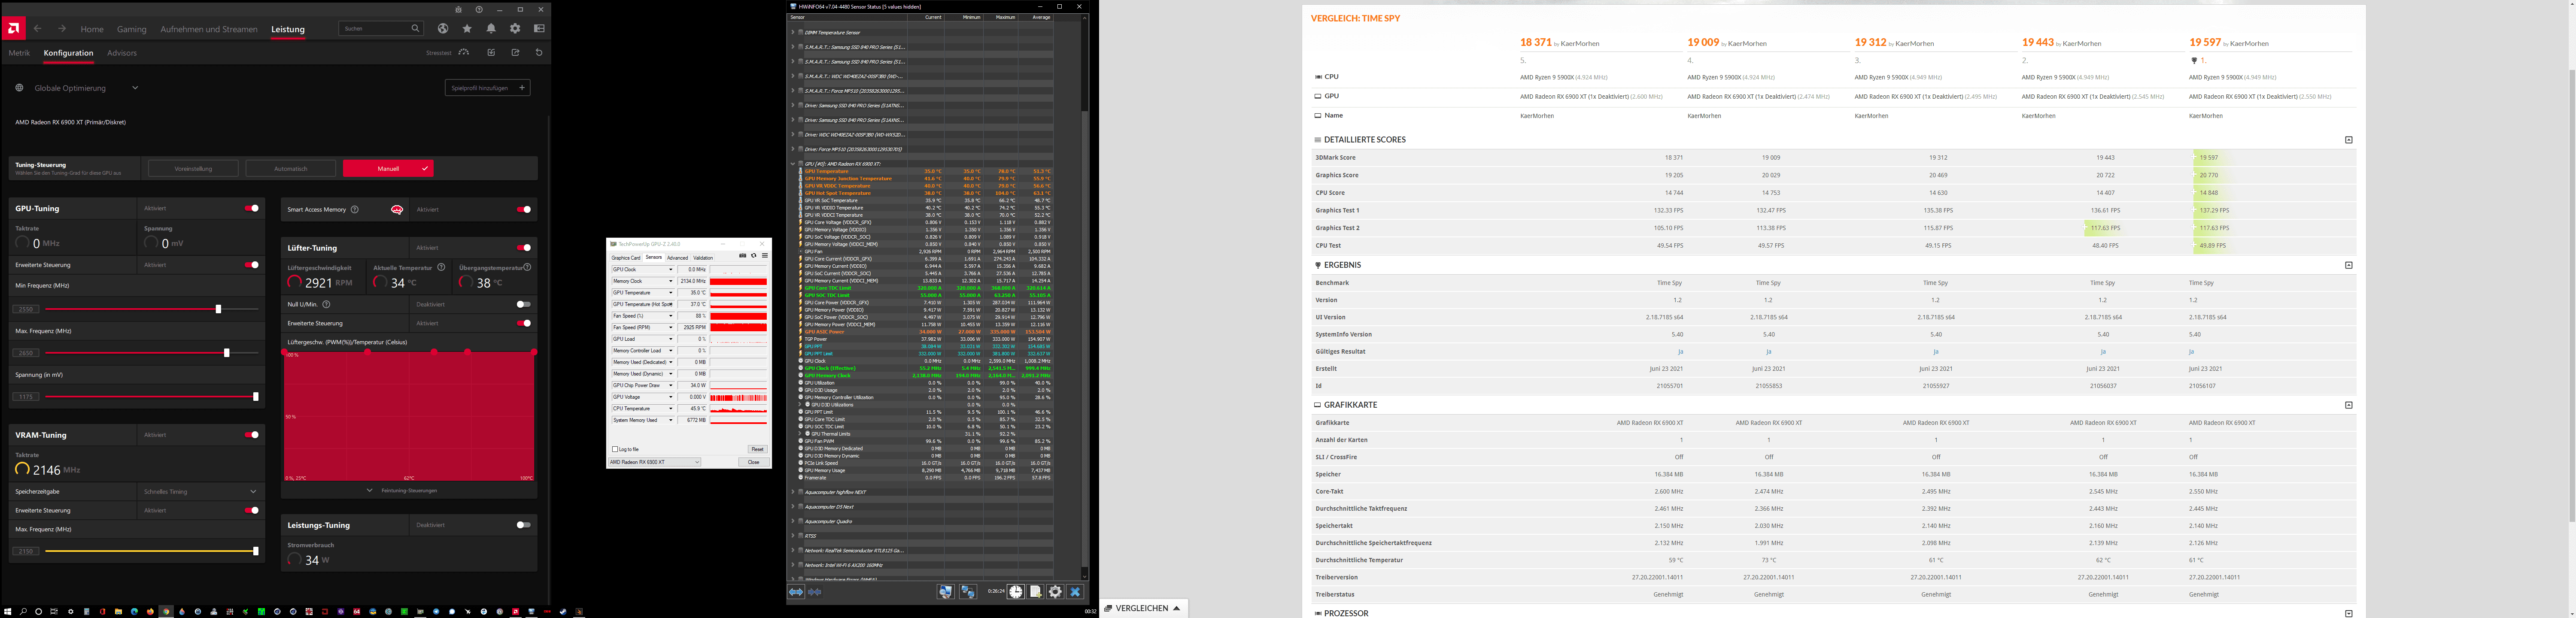Open Radeon Software settings gear
Image resolution: width=2576 pixels, height=618 pixels.
(x=515, y=29)
